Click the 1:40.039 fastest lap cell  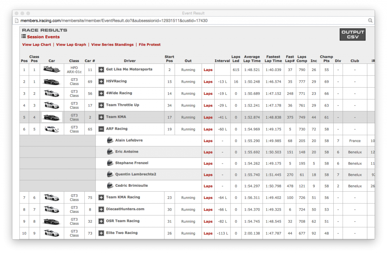pos(273,70)
